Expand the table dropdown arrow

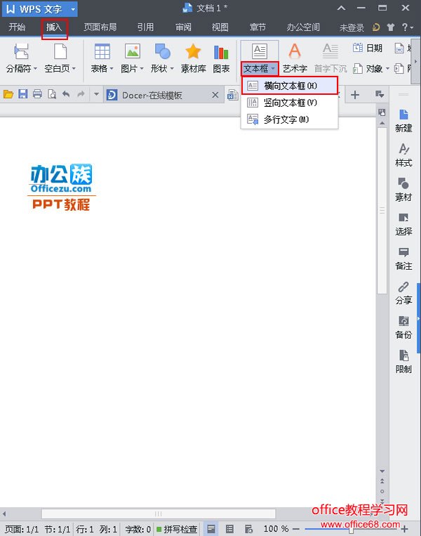pyautogui.click(x=112, y=69)
